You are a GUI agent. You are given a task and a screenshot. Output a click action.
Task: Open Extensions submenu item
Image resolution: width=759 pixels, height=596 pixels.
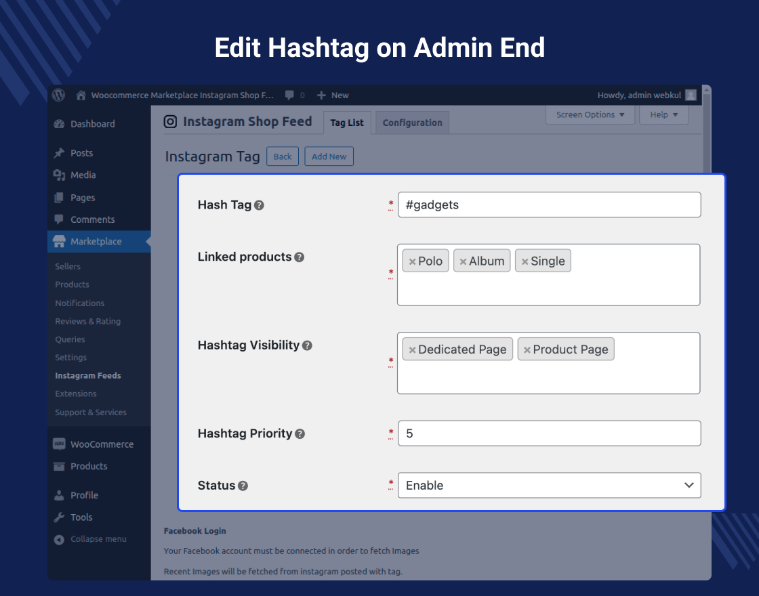point(76,393)
